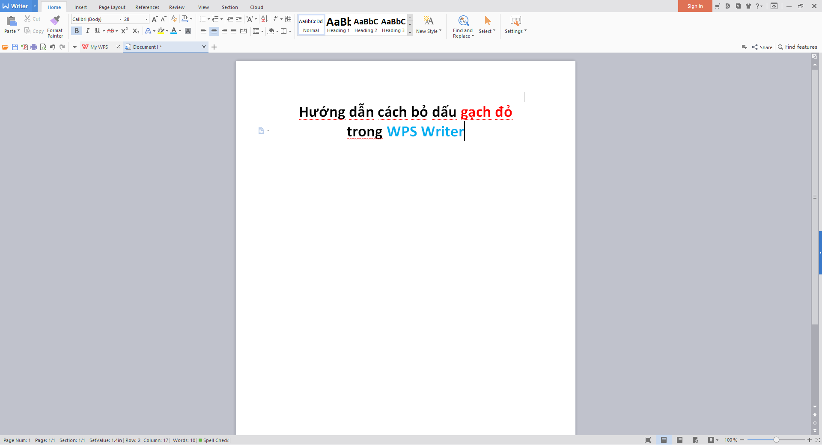Viewport: 822px width, 445px height.
Task: Apply subscript formatting
Action: pos(136,31)
